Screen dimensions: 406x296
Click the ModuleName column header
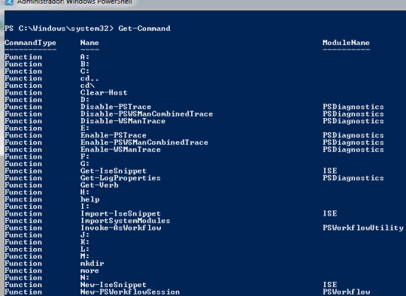pyautogui.click(x=346, y=43)
